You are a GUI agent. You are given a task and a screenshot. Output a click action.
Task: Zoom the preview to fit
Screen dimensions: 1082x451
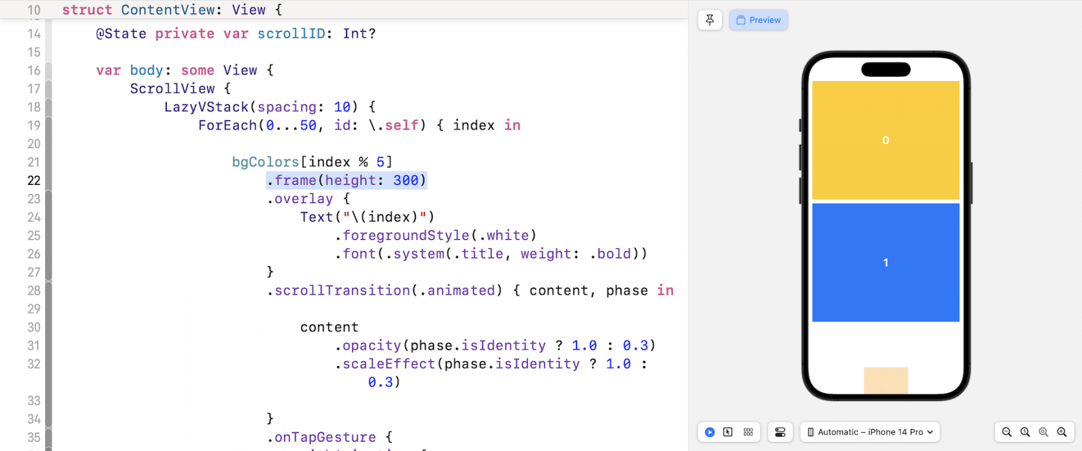(x=1043, y=432)
